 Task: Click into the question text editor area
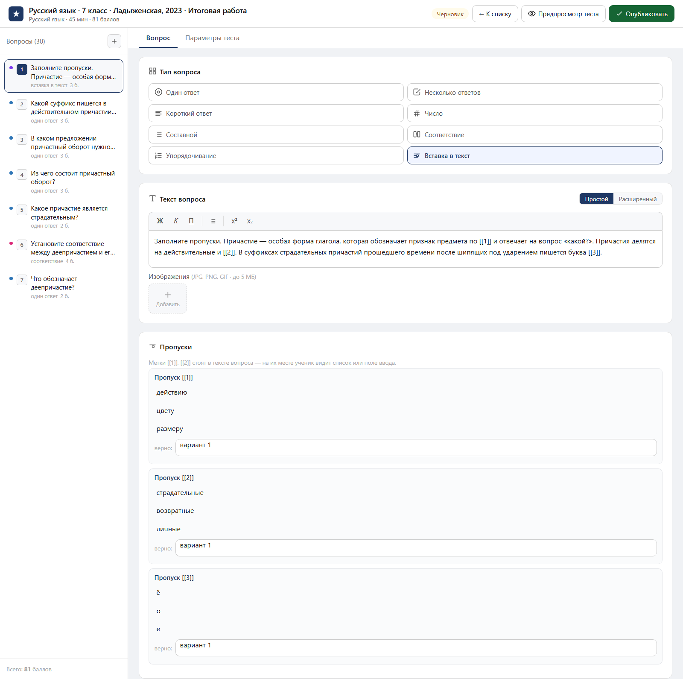pyautogui.click(x=406, y=249)
